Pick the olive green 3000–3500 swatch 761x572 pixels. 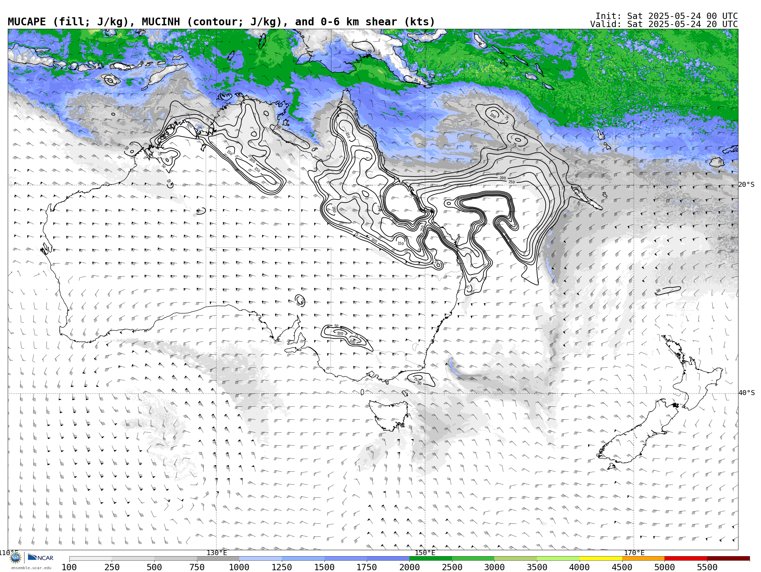click(515, 559)
